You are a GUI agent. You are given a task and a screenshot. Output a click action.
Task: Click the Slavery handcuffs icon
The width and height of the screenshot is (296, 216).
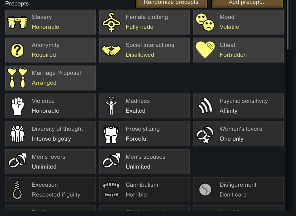click(17, 22)
